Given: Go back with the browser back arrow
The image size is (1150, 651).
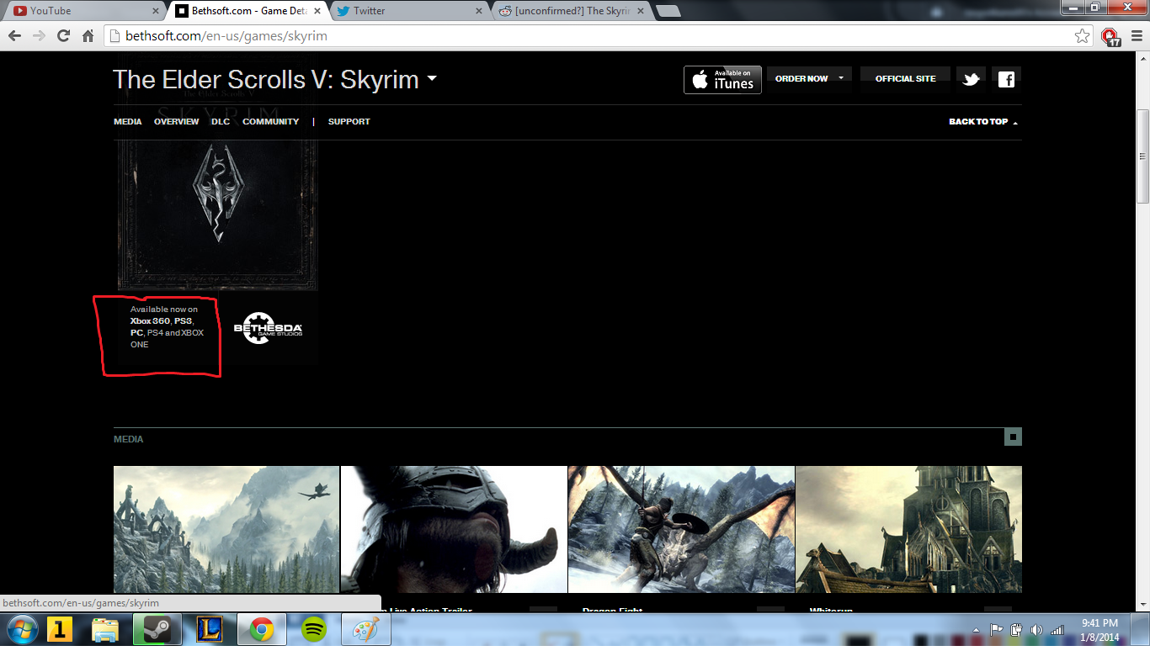Looking at the screenshot, I should (x=14, y=35).
